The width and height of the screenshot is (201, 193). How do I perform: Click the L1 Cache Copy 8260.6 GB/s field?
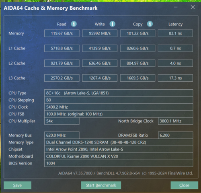point(137,48)
